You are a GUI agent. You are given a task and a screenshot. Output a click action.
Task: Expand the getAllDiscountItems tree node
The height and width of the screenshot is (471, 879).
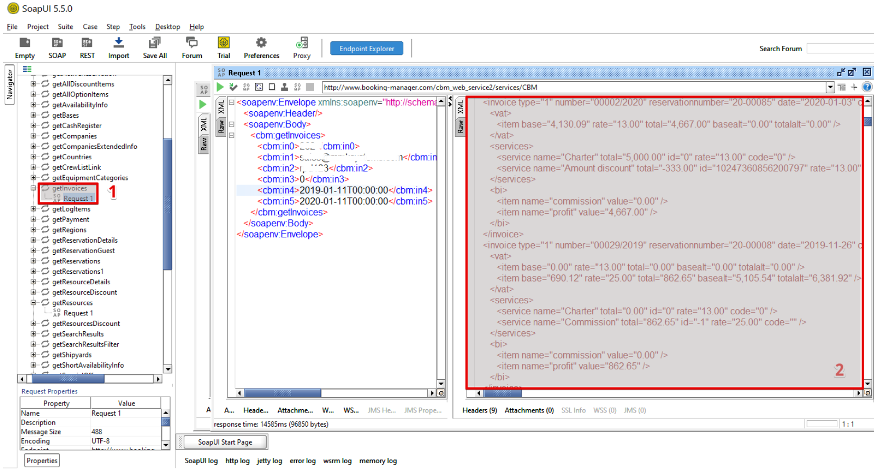[33, 84]
